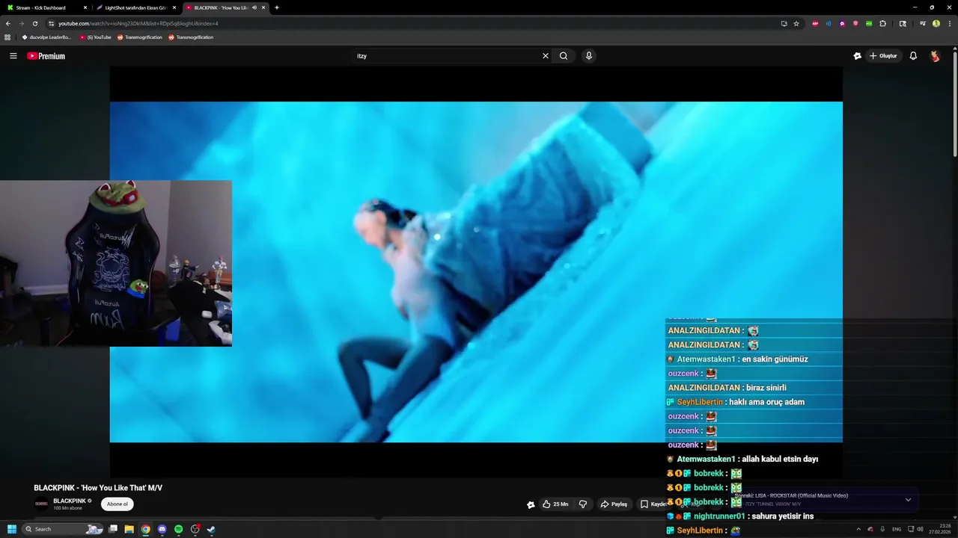Open the Chrome three-dot menu

[950, 23]
